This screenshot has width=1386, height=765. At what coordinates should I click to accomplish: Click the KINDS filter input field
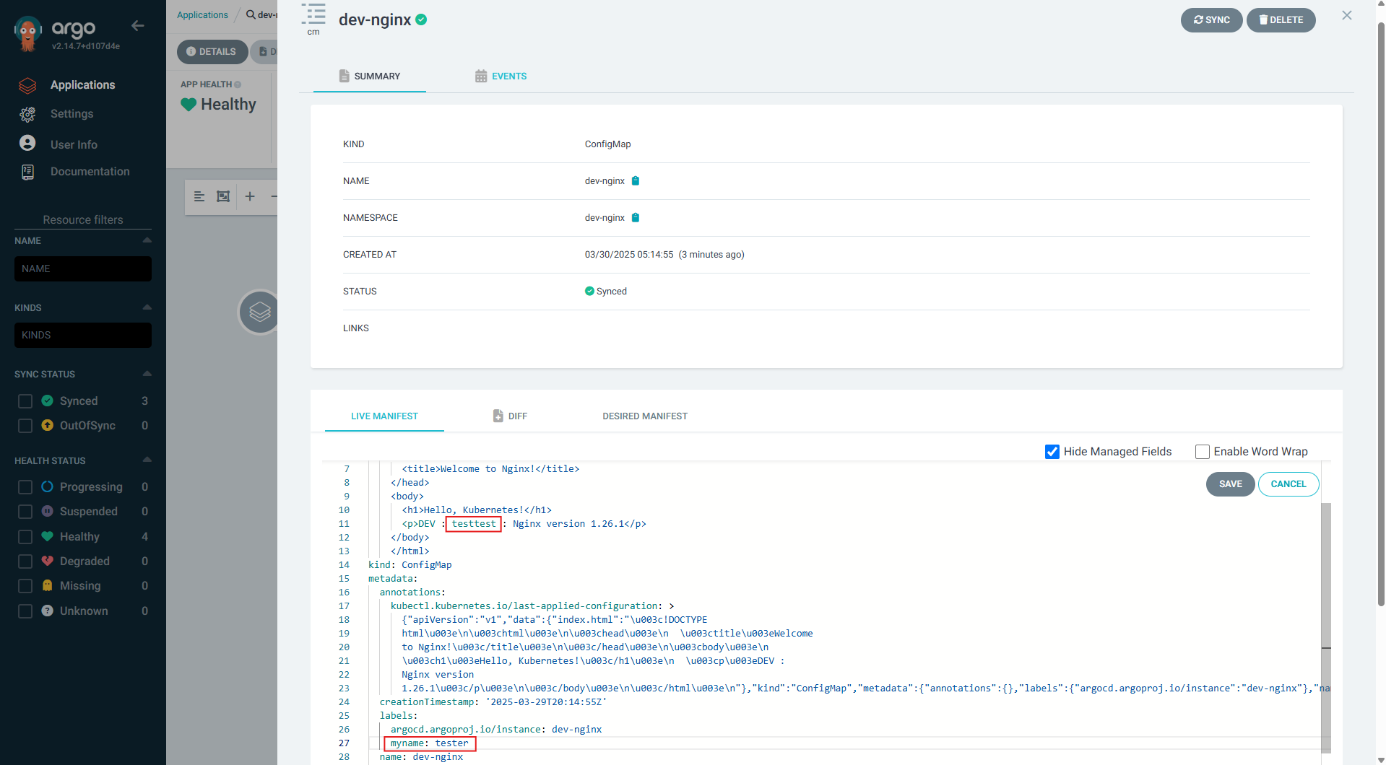[x=83, y=336]
